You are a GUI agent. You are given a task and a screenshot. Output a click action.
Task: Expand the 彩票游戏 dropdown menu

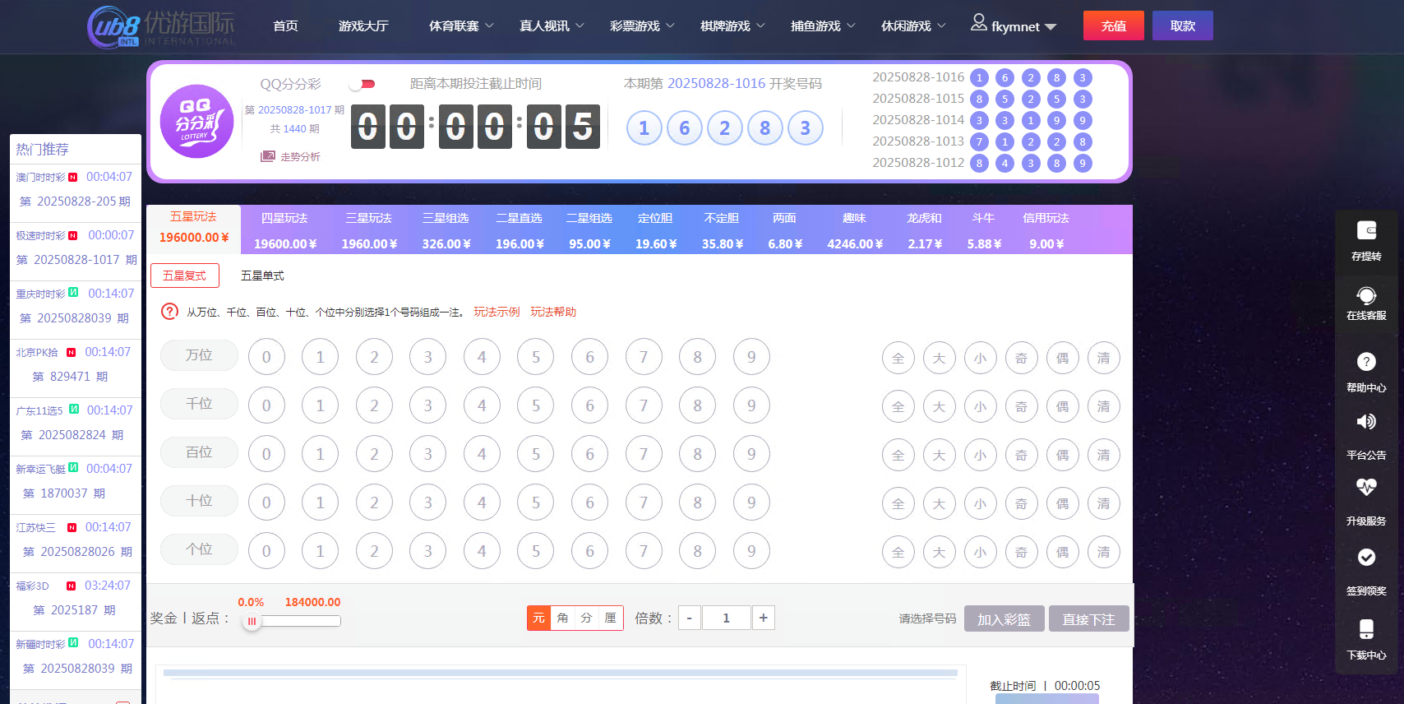[641, 26]
